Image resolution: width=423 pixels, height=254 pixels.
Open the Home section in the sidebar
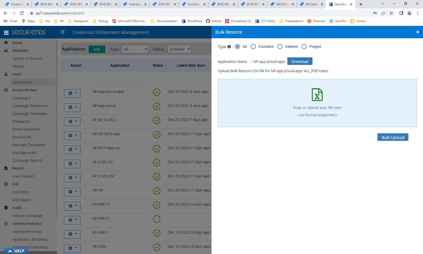tap(6, 43)
